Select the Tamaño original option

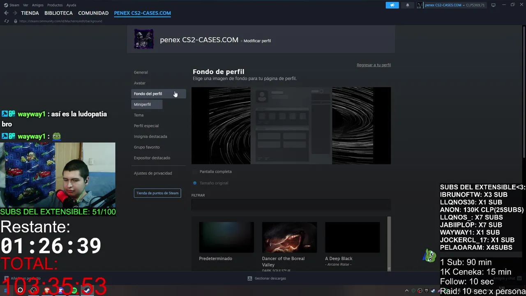coord(210,183)
